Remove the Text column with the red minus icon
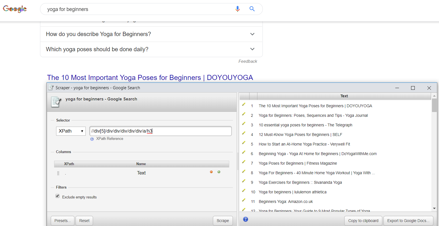The image size is (439, 226). (211, 172)
